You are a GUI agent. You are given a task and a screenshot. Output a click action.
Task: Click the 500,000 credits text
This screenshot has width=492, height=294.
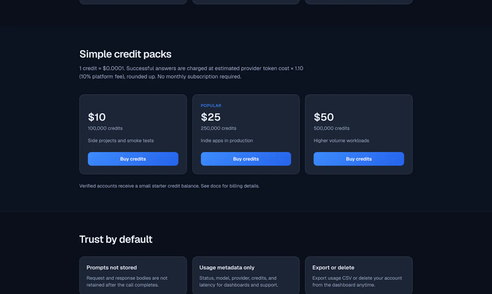pos(331,128)
